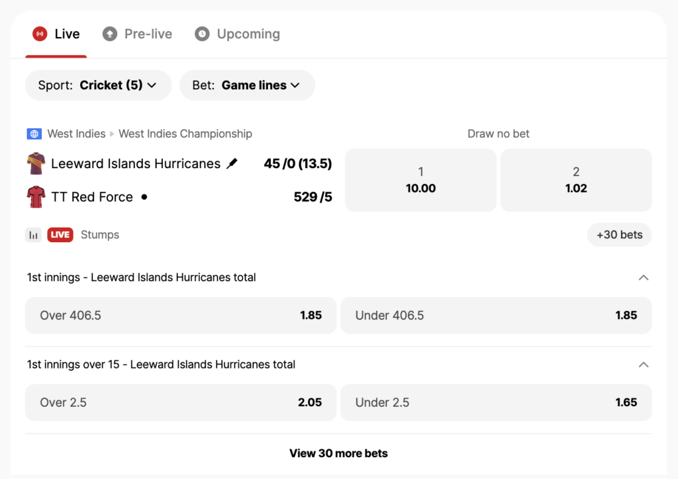Viewport: 678px width, 479px height.
Task: Select odds 10.00 for Draw no bet
Action: pyautogui.click(x=420, y=180)
